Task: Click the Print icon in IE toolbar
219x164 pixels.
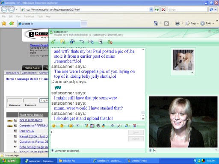Action: tap(178, 23)
